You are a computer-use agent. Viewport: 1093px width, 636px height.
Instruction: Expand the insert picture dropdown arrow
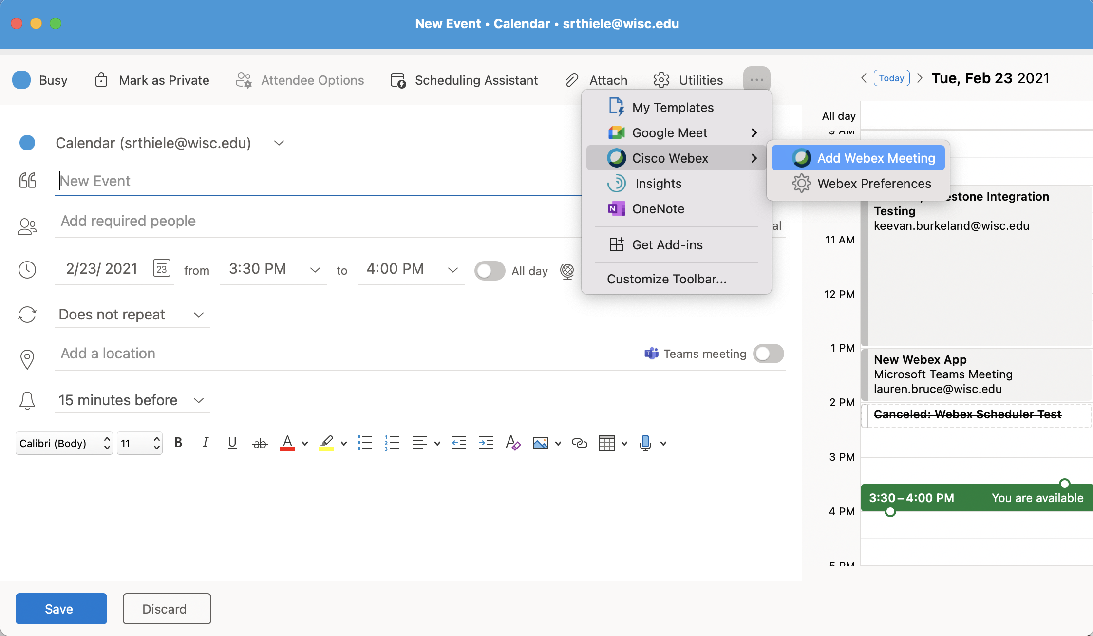[x=558, y=444]
